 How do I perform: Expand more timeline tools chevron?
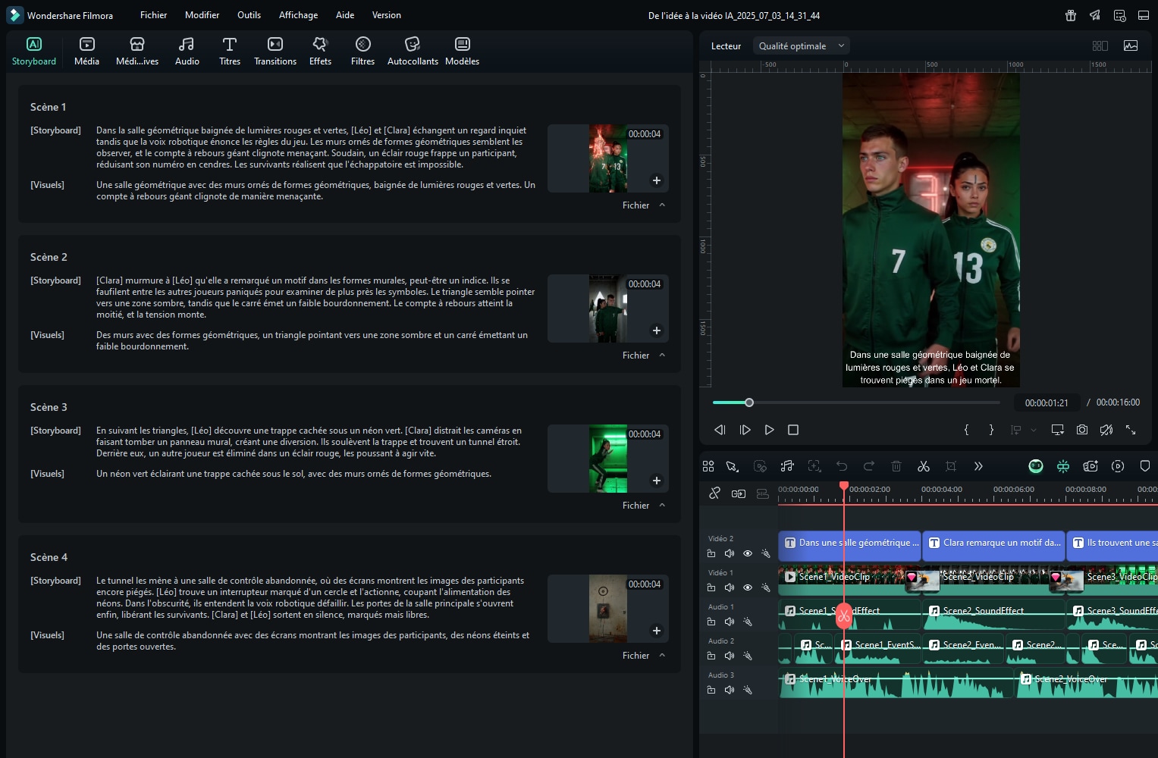(x=978, y=466)
